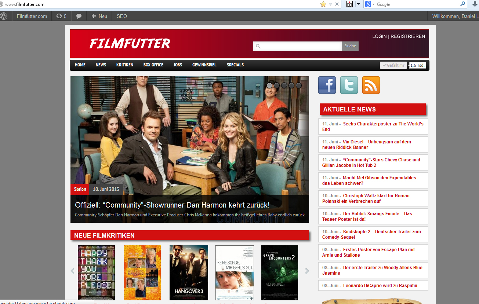Click the browser downloads arrow icon
The image size is (479, 304).
(x=475, y=4)
